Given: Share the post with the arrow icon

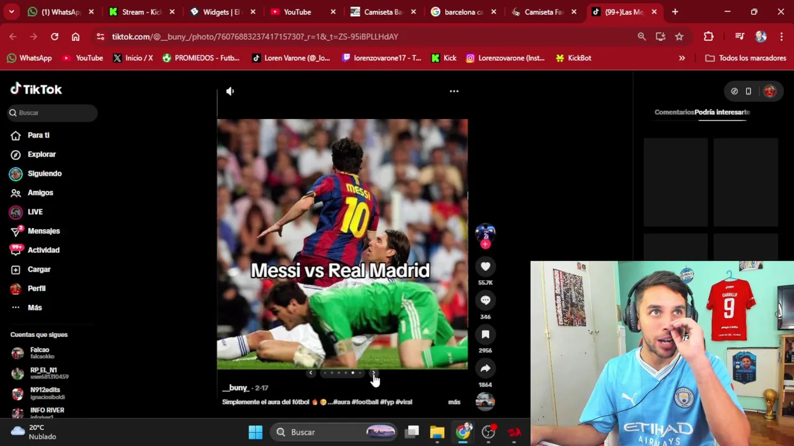Looking at the screenshot, I should click(x=485, y=369).
